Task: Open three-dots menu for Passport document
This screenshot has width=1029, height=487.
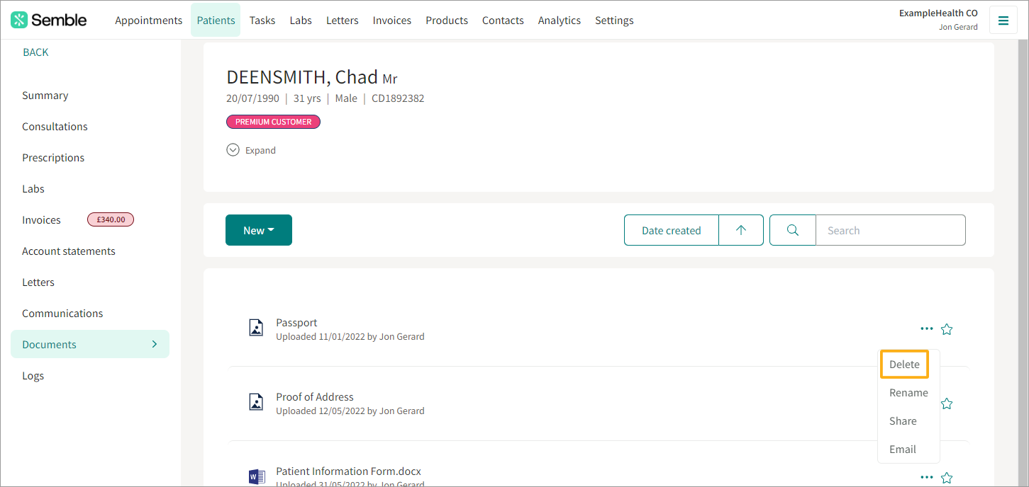Action: point(926,328)
